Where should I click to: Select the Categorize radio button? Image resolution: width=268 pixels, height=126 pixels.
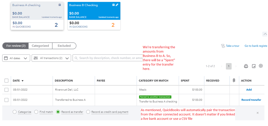point(14,112)
